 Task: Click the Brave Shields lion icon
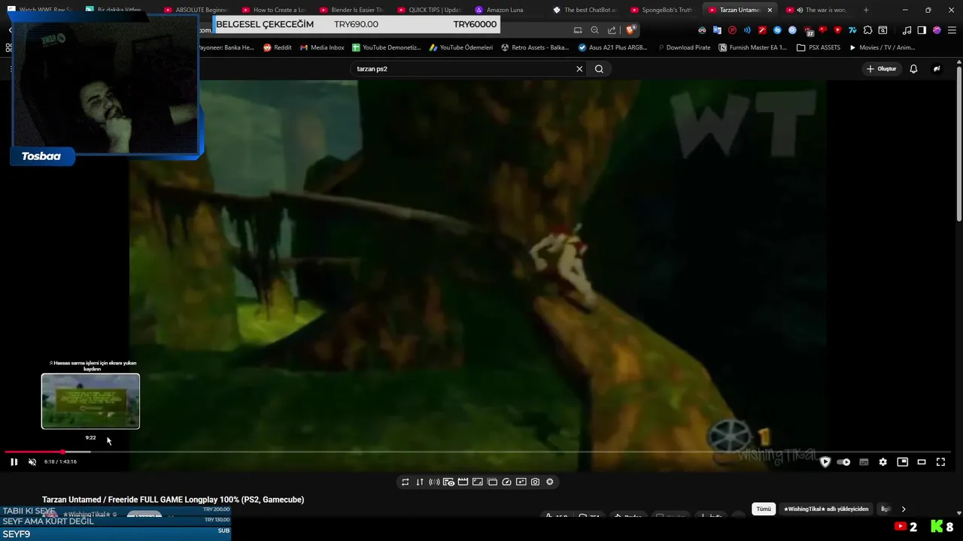pos(630,30)
